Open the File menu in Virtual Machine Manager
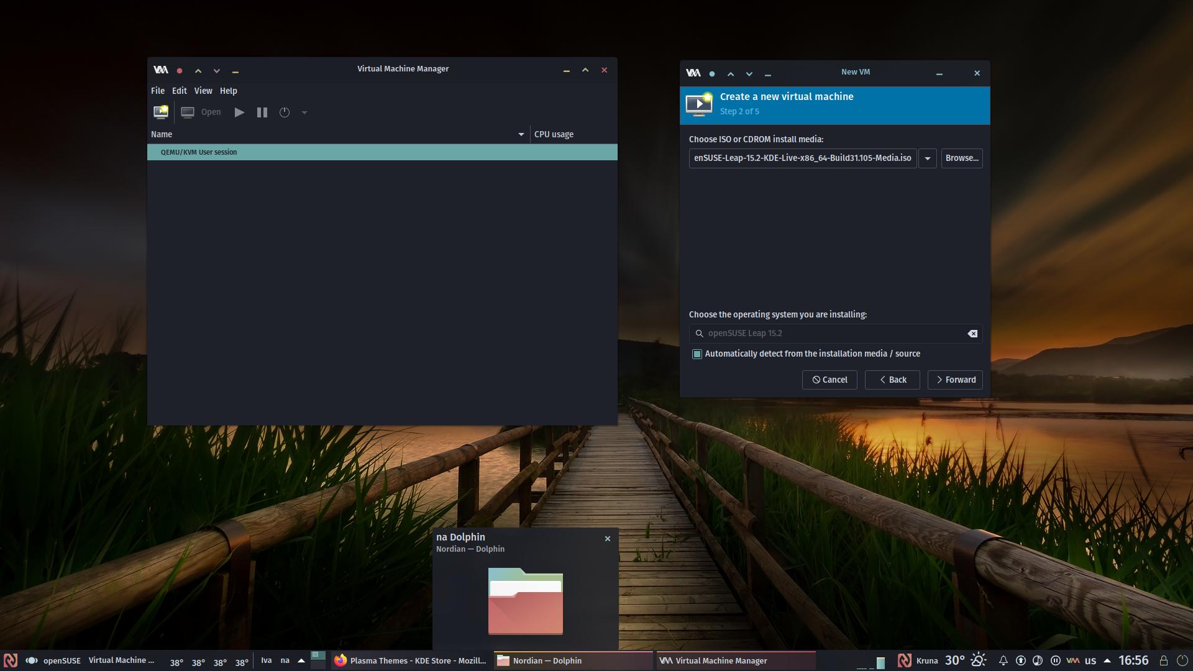 [158, 91]
